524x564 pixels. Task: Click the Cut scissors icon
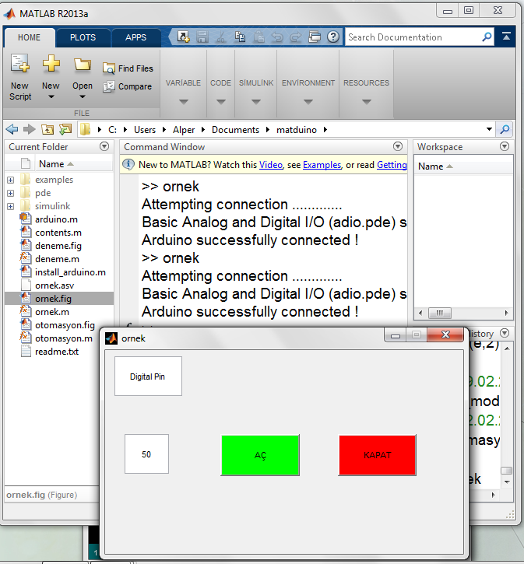click(x=221, y=37)
